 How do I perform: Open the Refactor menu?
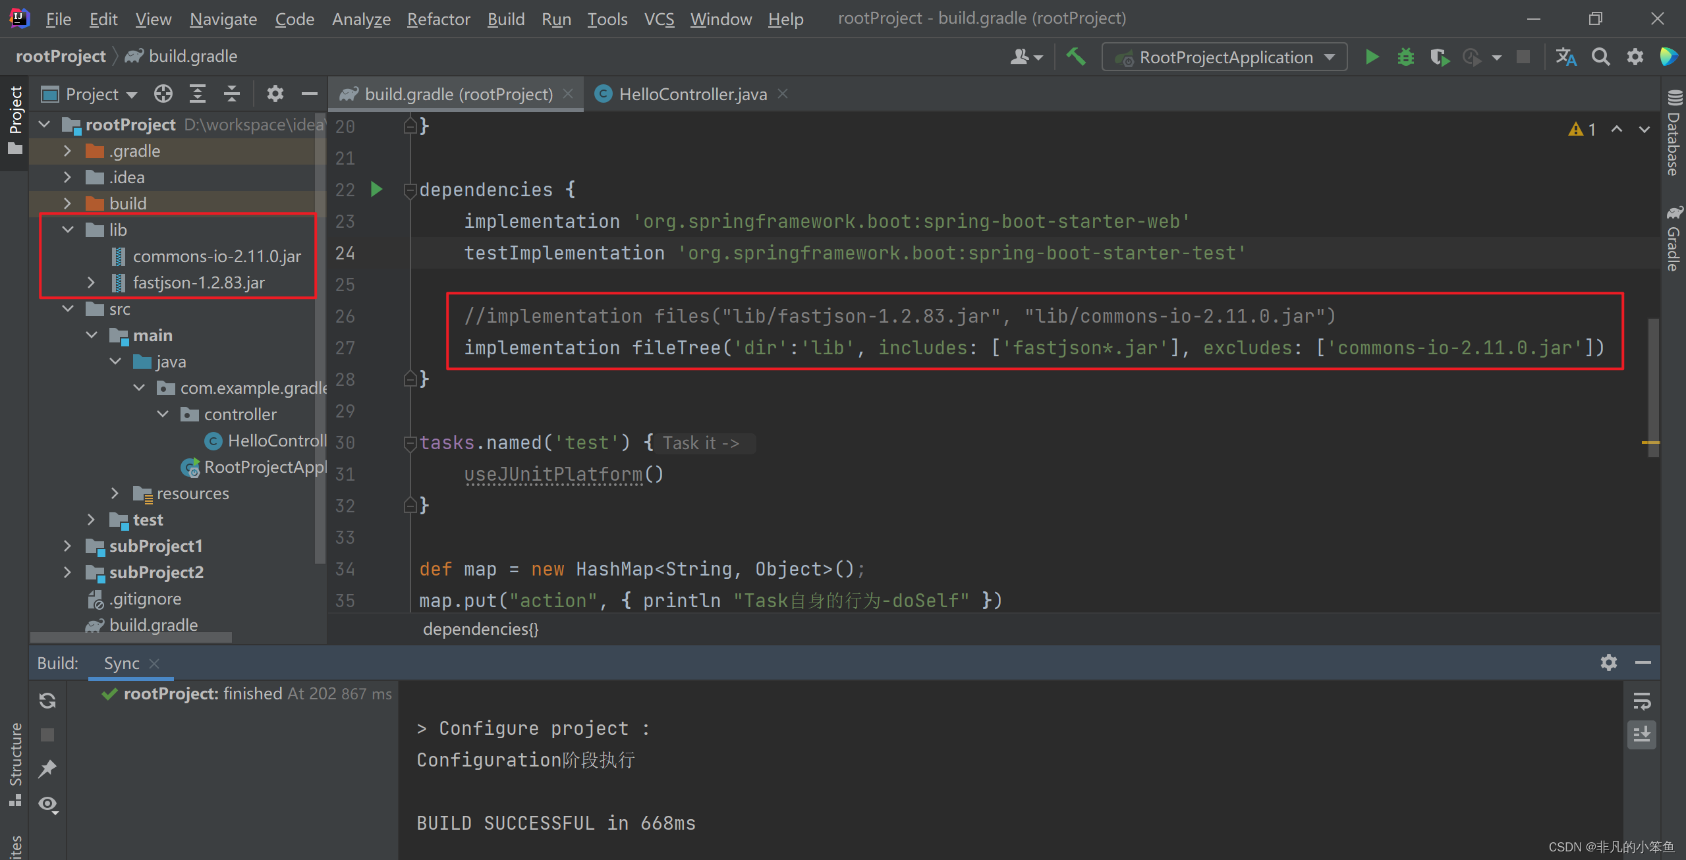coord(438,19)
